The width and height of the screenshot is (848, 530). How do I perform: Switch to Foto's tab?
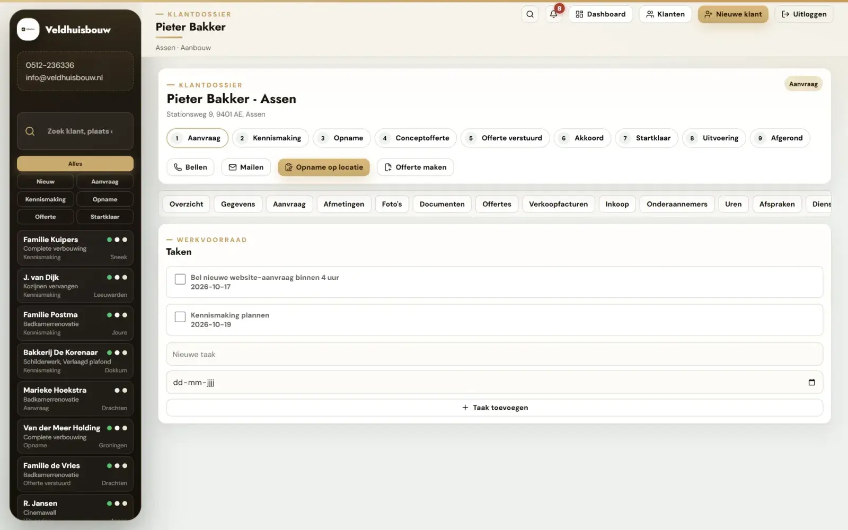(x=392, y=204)
